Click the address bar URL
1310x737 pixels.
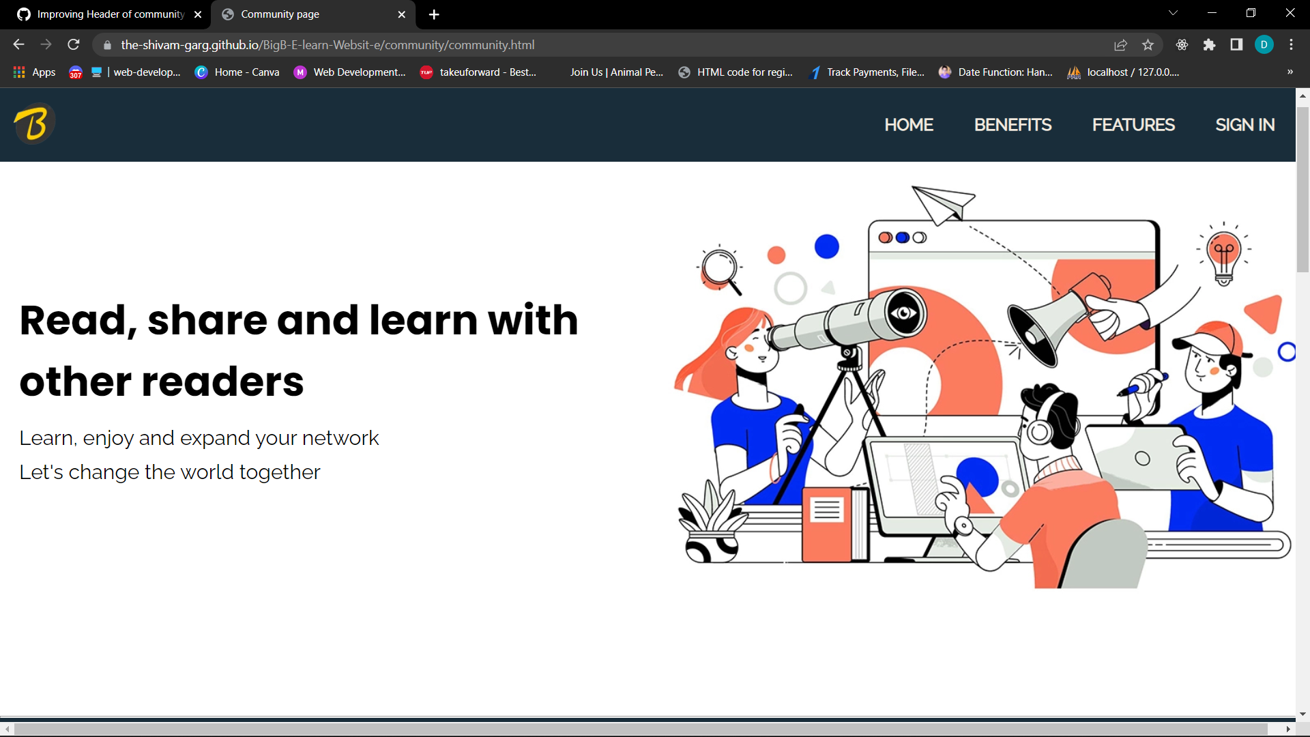pos(327,45)
